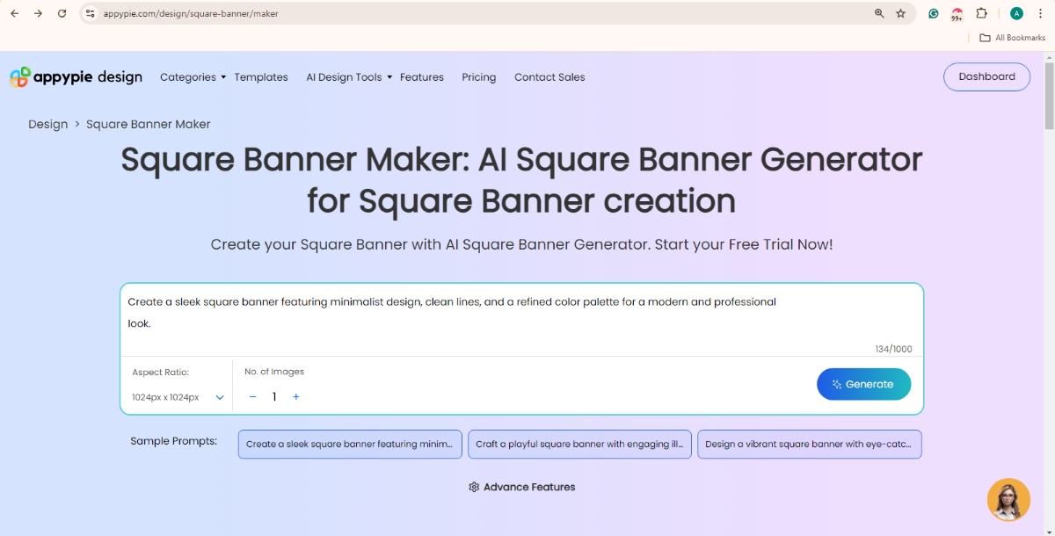Click the browser profile avatar A
The height and width of the screenshot is (536, 1055).
(x=1016, y=13)
